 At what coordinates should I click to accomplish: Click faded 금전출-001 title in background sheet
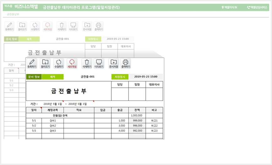click(62, 39)
